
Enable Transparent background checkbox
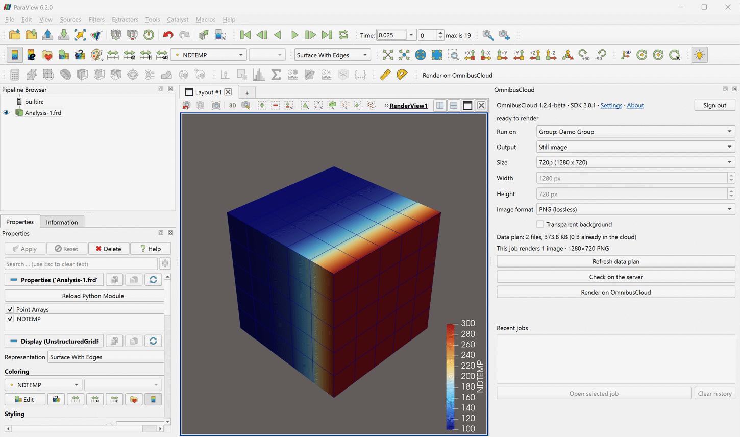[x=540, y=224]
